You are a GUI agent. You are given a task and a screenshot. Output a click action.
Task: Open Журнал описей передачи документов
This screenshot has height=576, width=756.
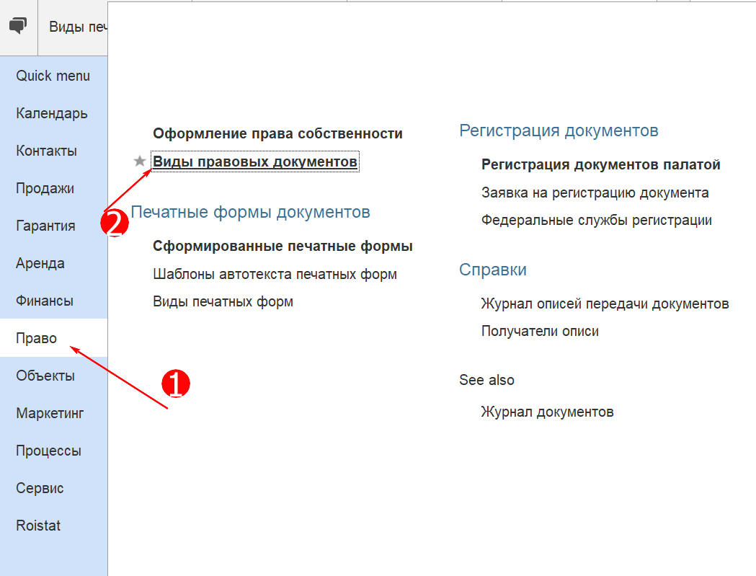tap(605, 303)
